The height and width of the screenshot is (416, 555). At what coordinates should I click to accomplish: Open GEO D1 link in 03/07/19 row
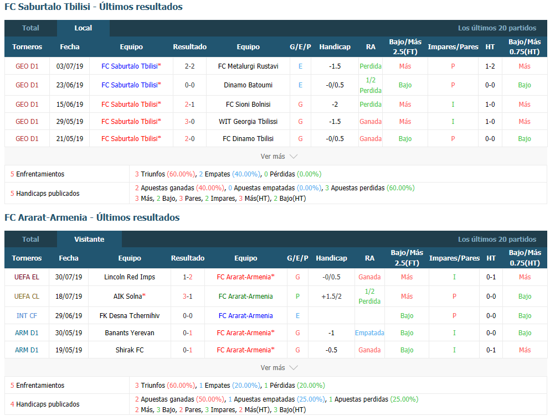[27, 66]
